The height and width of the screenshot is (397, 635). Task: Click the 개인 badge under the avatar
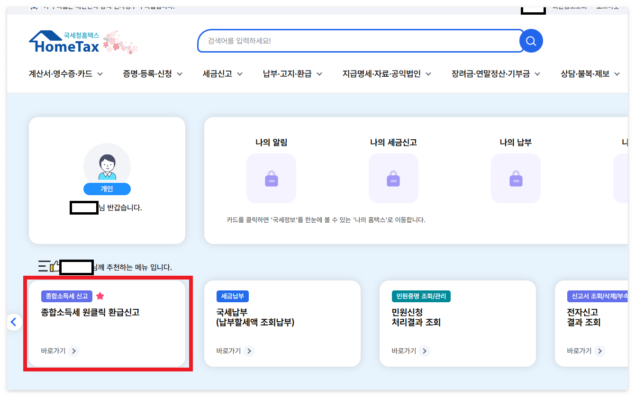pos(107,189)
